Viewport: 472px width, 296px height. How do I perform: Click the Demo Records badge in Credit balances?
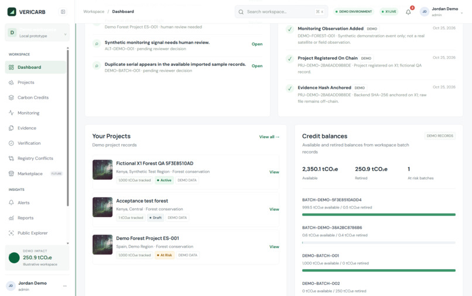(x=440, y=136)
